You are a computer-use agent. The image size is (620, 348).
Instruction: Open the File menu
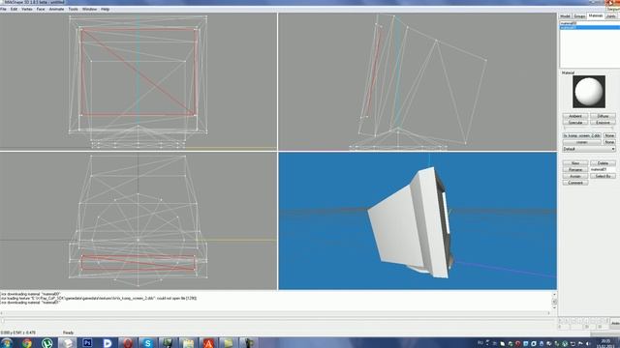pyautogui.click(x=3, y=9)
